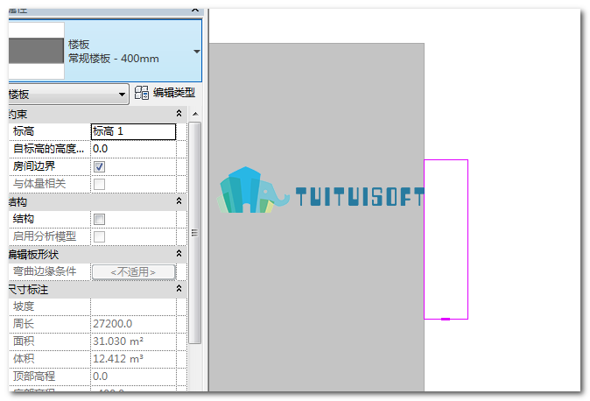Collapse the 尺寸标注 dimensions section
The height and width of the screenshot is (401, 590).
pos(179,289)
